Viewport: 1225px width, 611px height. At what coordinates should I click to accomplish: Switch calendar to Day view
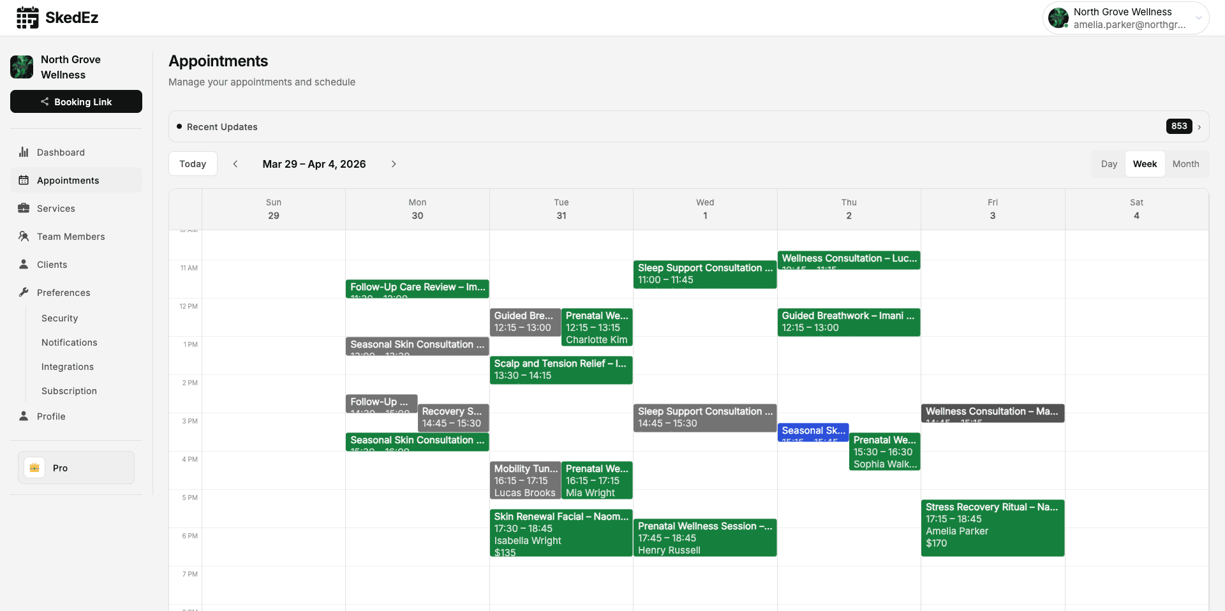[x=1109, y=164]
